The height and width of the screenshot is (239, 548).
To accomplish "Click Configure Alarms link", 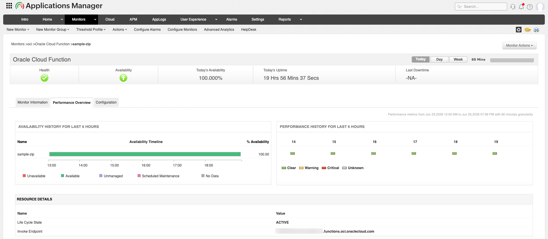I will [147, 30].
